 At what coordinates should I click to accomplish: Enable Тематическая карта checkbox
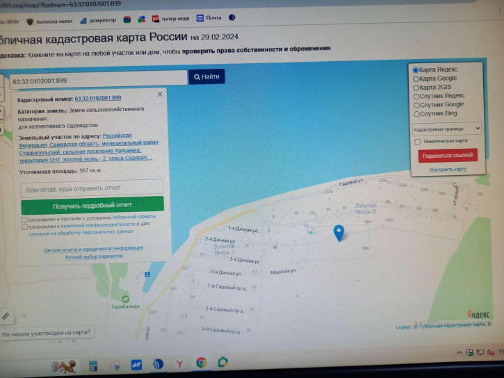(x=417, y=142)
